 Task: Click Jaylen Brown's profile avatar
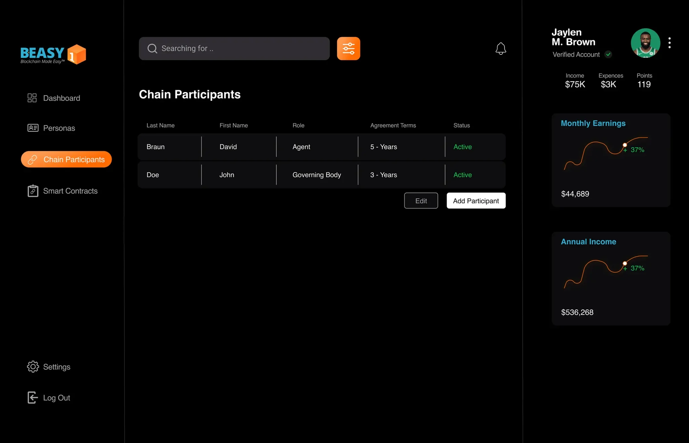pos(645,43)
